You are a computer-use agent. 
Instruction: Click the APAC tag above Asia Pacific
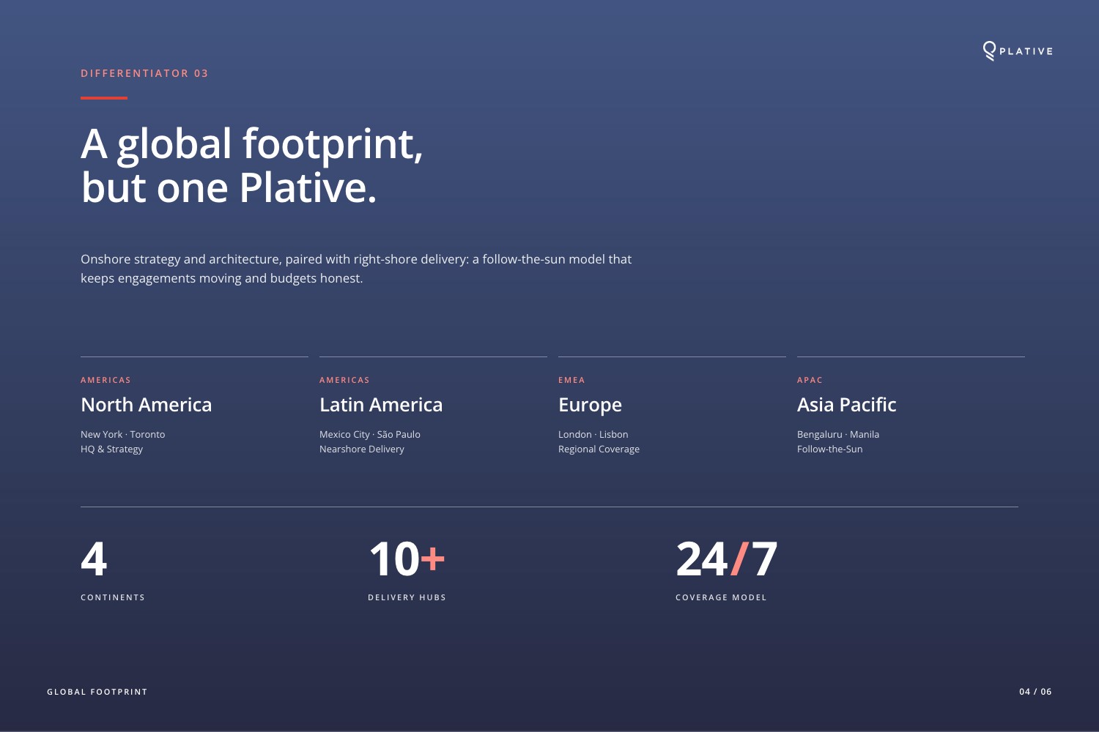pyautogui.click(x=810, y=380)
